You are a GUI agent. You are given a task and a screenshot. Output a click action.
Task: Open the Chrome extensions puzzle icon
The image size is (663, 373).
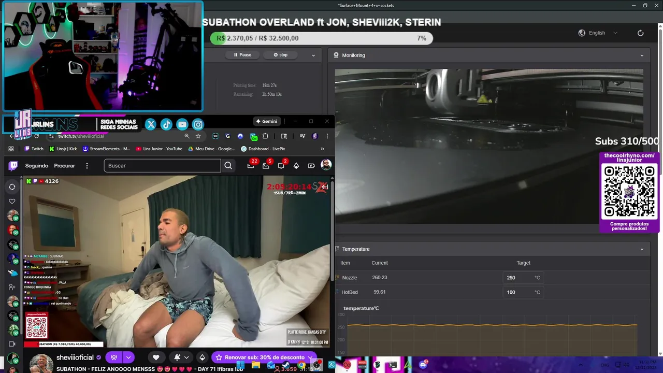[x=265, y=136]
